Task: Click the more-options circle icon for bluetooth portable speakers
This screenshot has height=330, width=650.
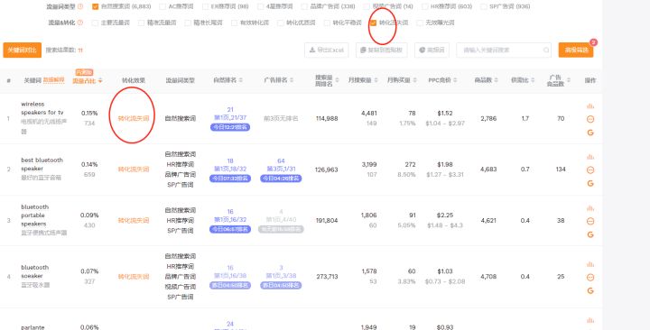Action: tap(590, 221)
